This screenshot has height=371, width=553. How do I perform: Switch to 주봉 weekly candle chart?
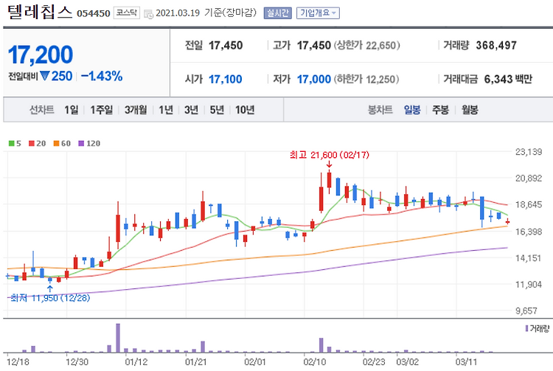(440, 110)
